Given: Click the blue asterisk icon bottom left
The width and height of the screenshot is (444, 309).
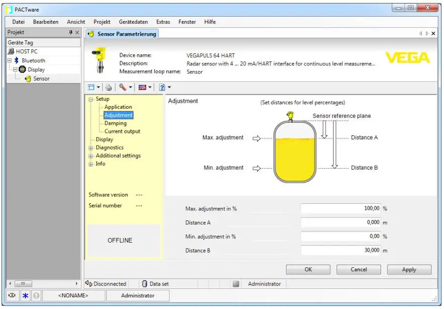Looking at the screenshot, I should click(24, 295).
